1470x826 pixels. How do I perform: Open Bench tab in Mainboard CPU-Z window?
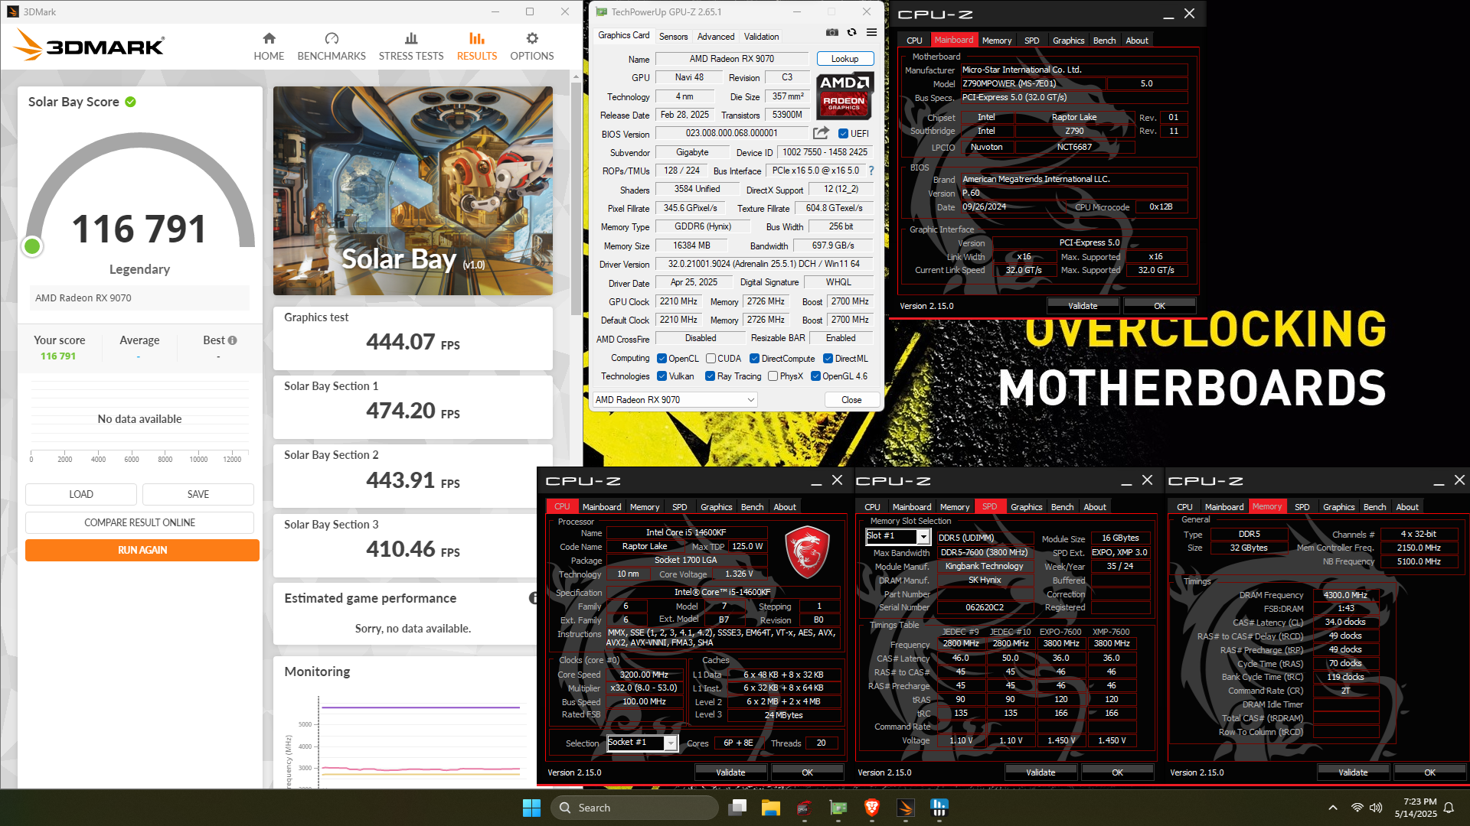[1104, 41]
